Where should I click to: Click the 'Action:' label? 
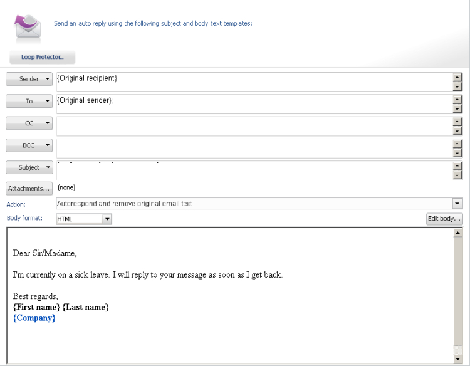coord(16,204)
